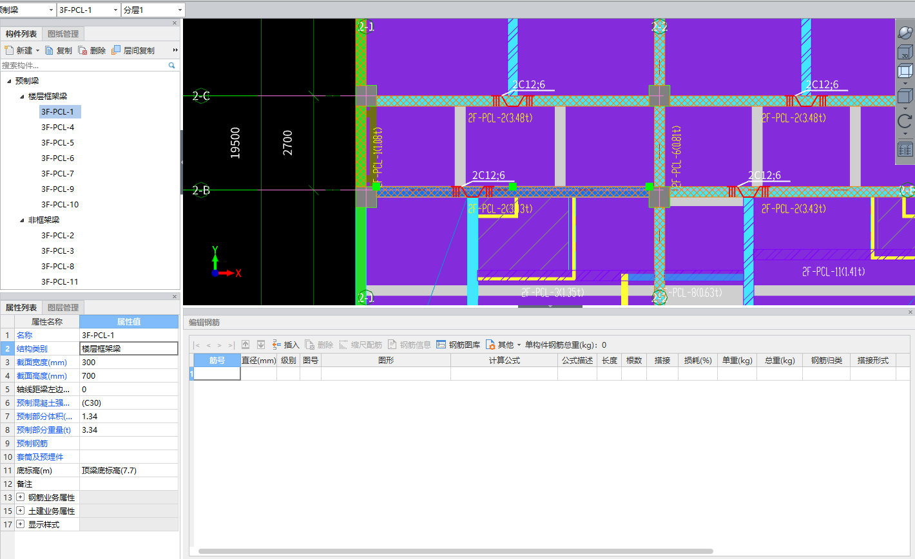Go to last rebar record arrow

[231, 345]
